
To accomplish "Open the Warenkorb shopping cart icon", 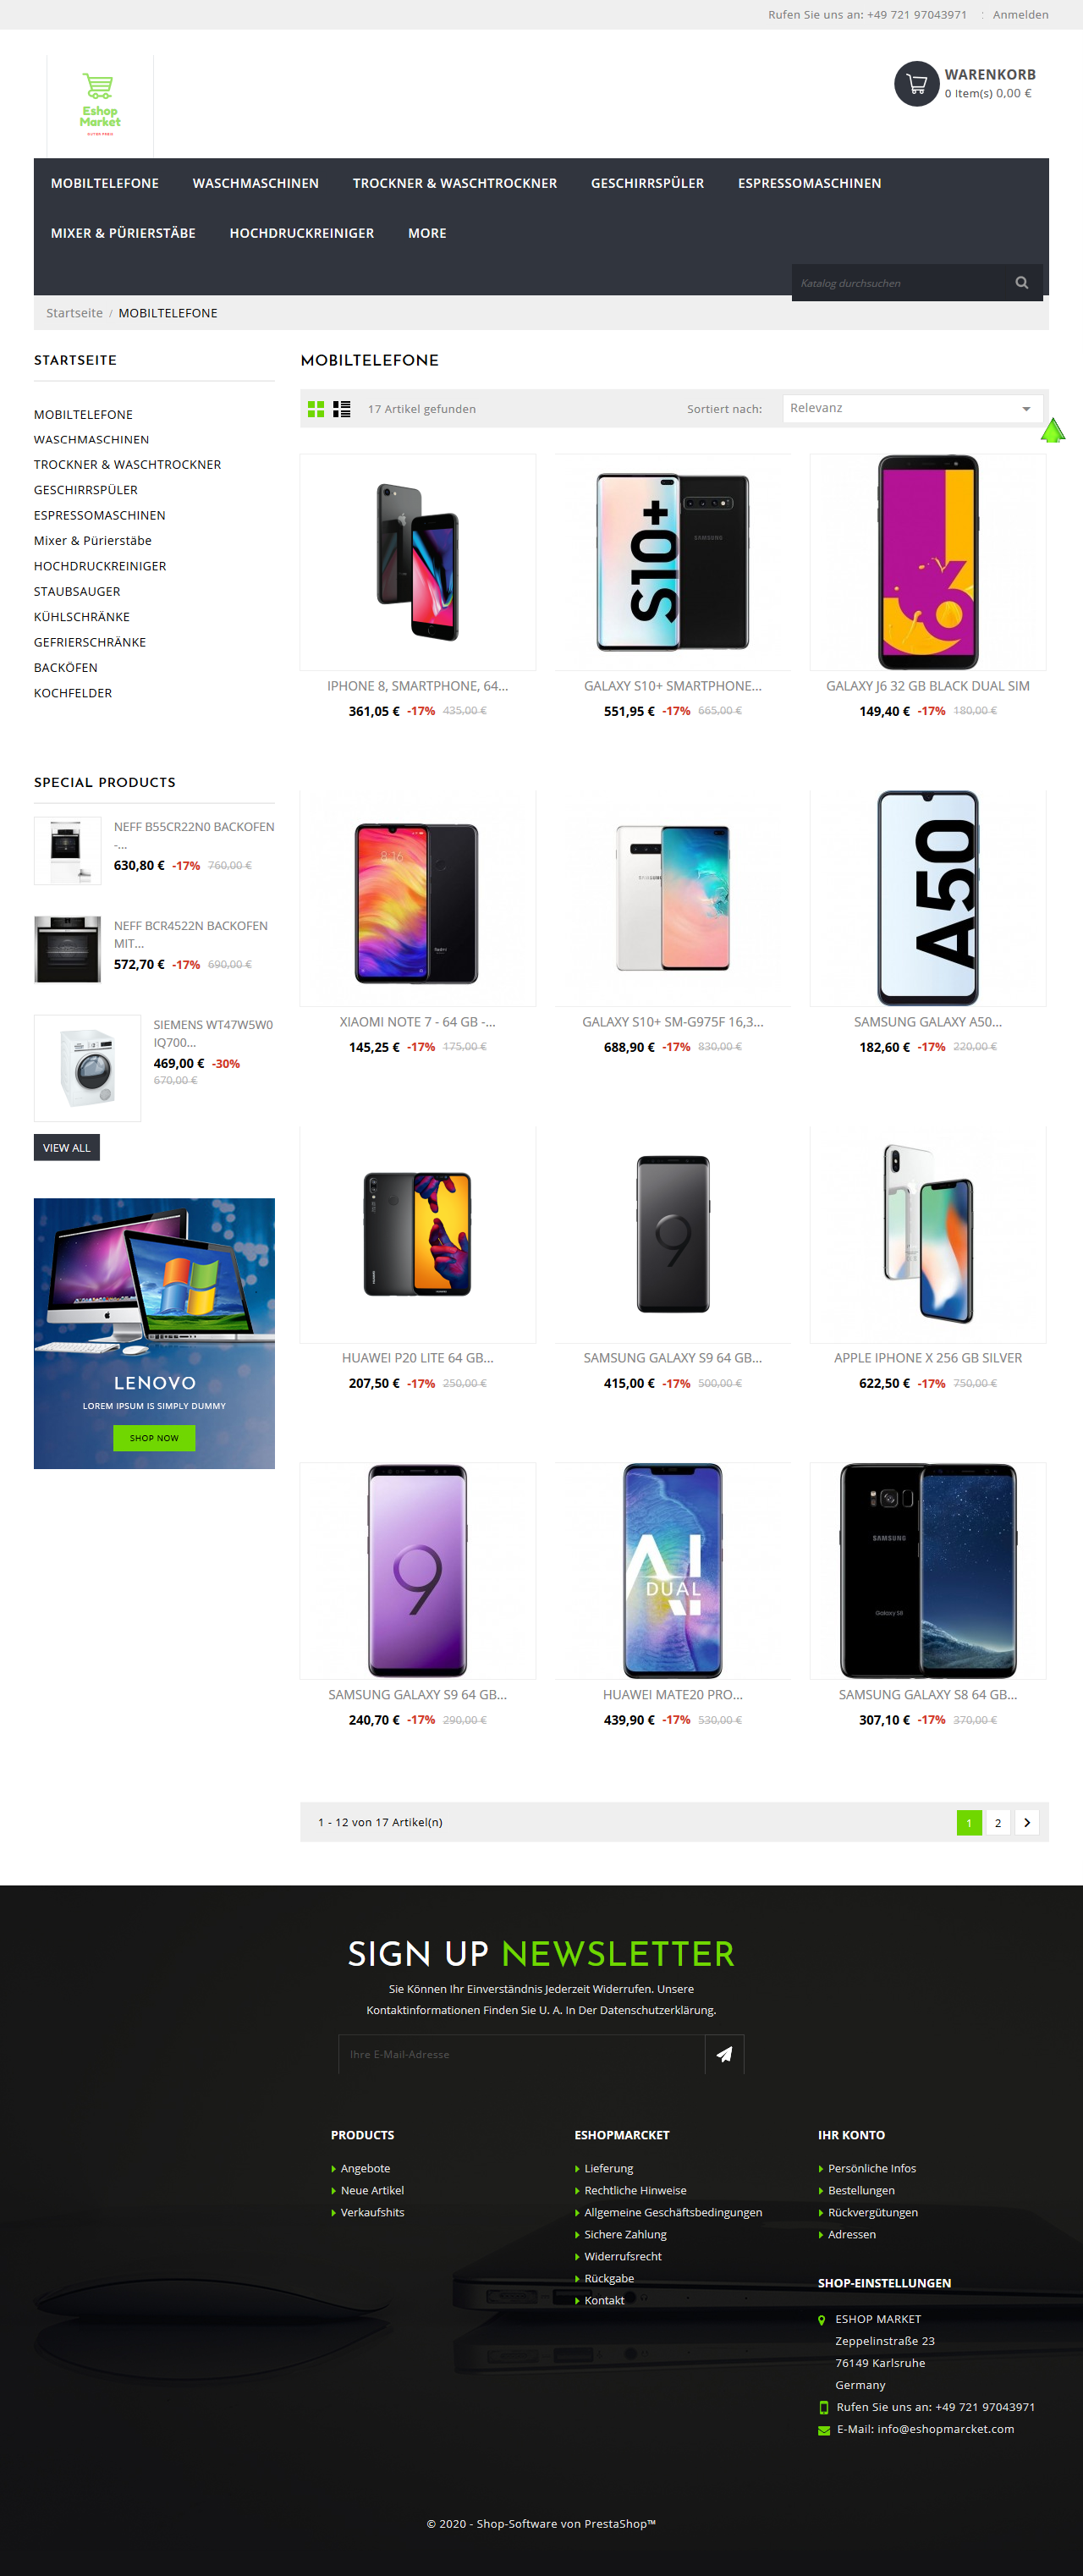I will point(916,84).
